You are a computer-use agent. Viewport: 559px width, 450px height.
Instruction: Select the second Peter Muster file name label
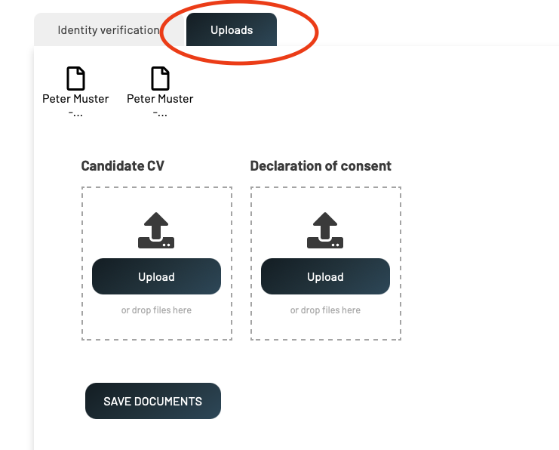coord(160,99)
